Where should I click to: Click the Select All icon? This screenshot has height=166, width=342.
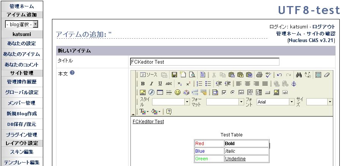[318, 75]
